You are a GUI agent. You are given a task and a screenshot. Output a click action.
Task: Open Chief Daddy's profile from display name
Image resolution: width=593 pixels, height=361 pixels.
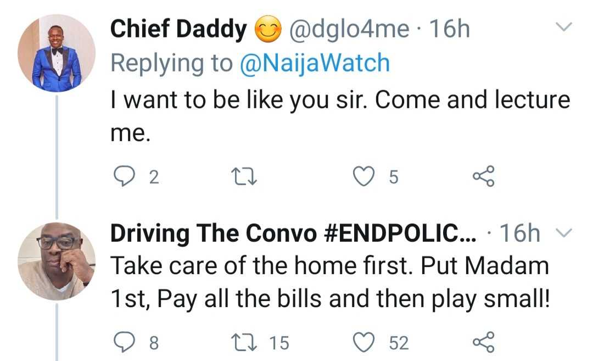(x=179, y=30)
